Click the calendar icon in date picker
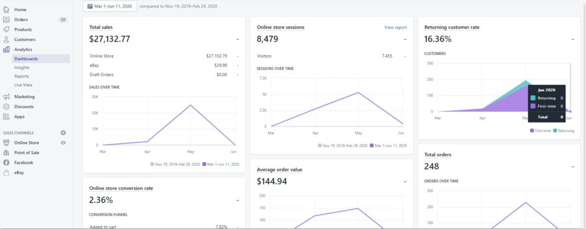This screenshot has width=586, height=229. coord(90,6)
